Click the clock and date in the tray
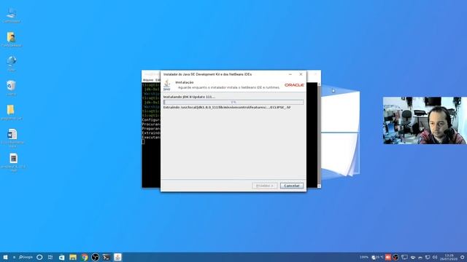 [449, 257]
